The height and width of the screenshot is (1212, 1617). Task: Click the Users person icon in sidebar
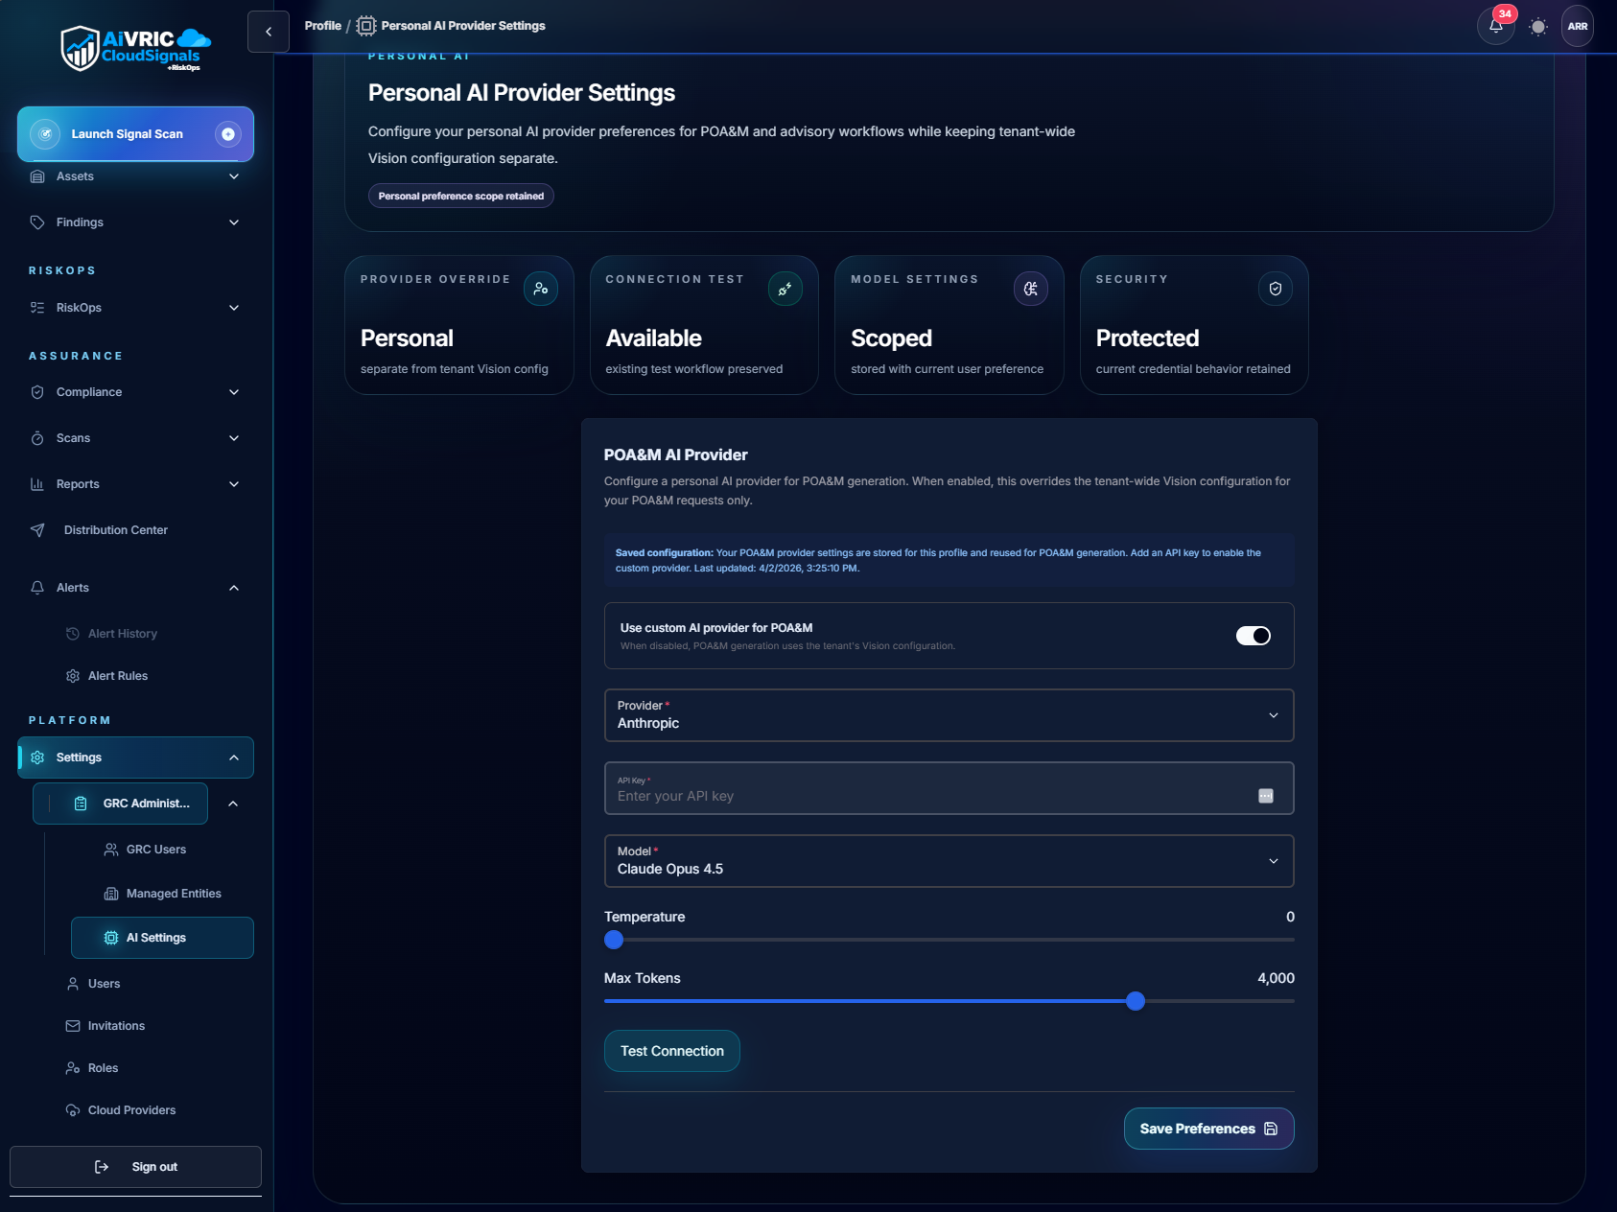[73, 984]
